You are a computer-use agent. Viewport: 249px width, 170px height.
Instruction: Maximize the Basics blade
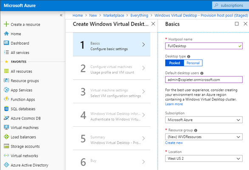click(237, 24)
